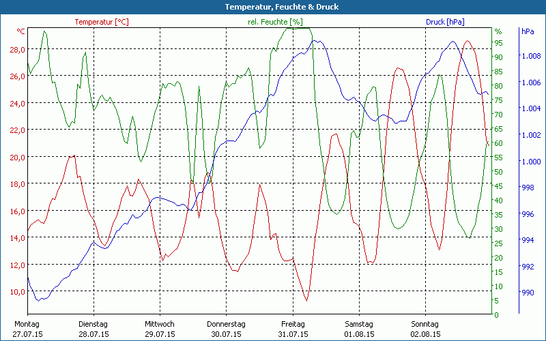Click the 28,0 temperature axis tick
This screenshot has height=341, width=546.
[x=17, y=50]
